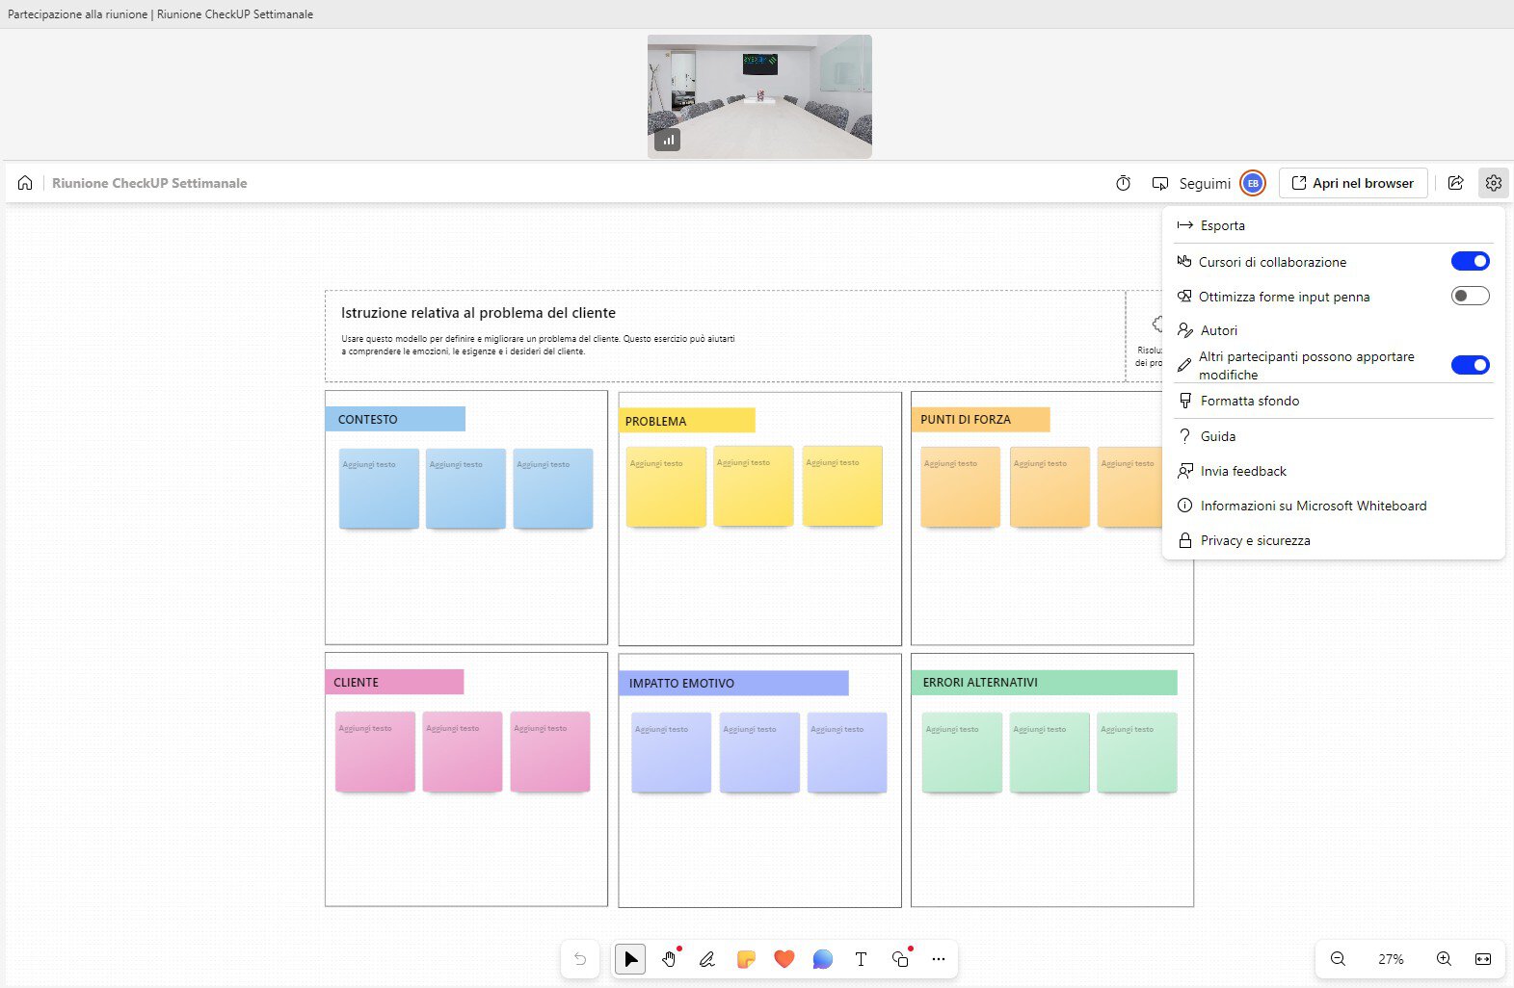Click the Apri nel browser button

tap(1353, 183)
